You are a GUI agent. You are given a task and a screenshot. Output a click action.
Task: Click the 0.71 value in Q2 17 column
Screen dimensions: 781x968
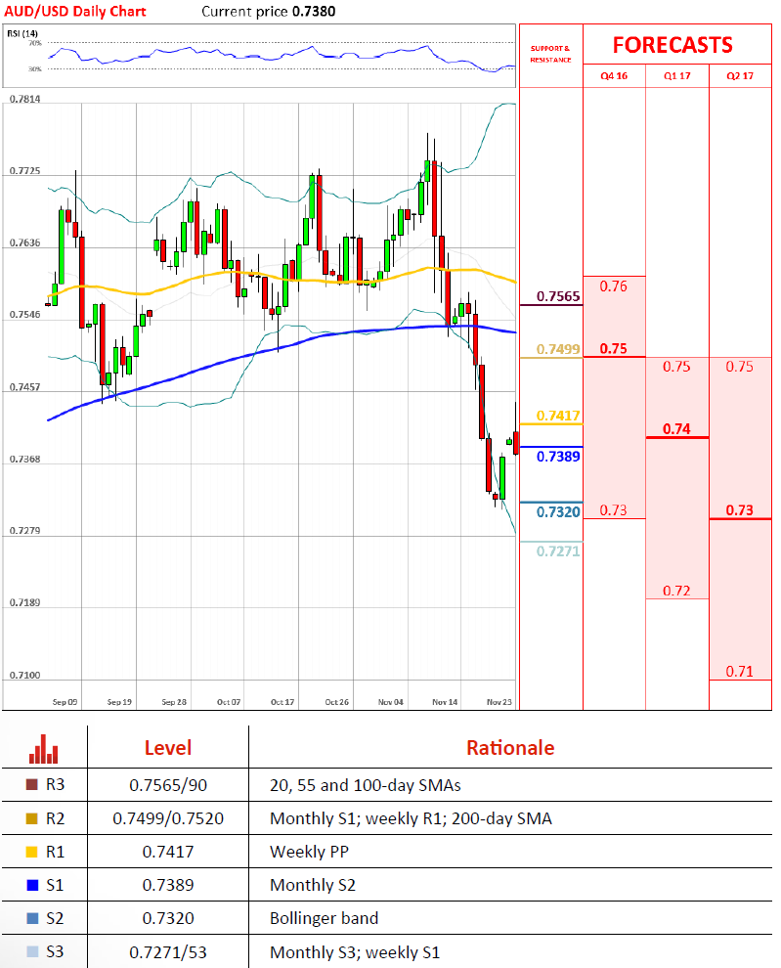tap(740, 672)
